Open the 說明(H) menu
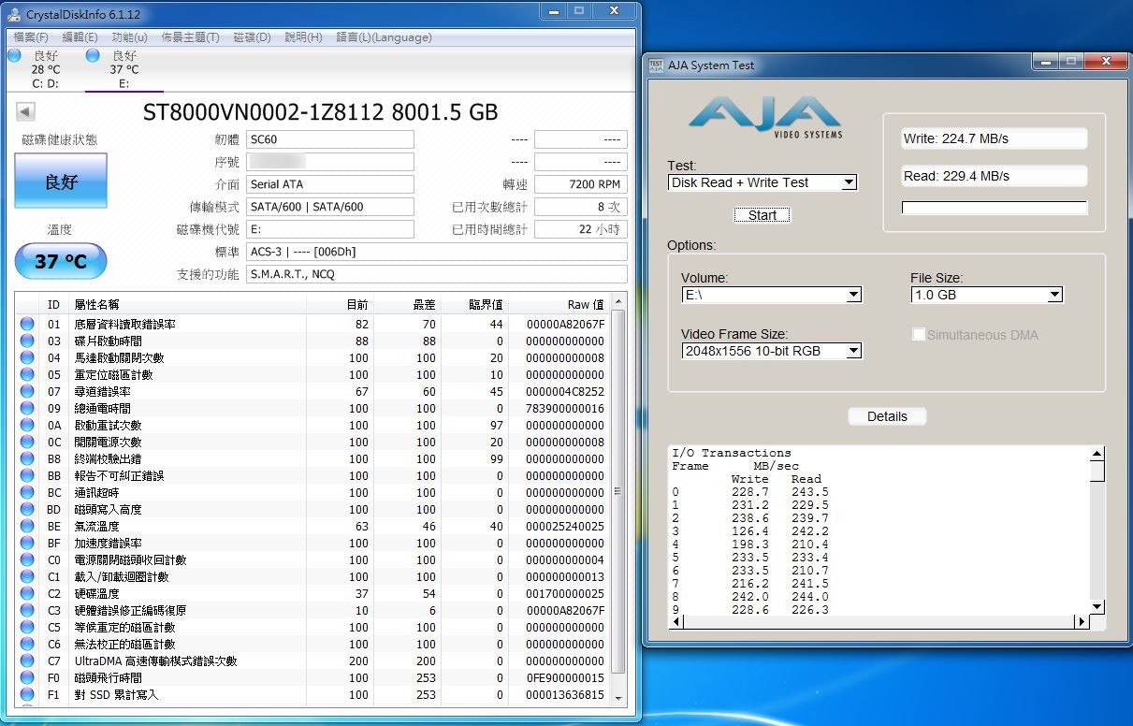 tap(303, 37)
